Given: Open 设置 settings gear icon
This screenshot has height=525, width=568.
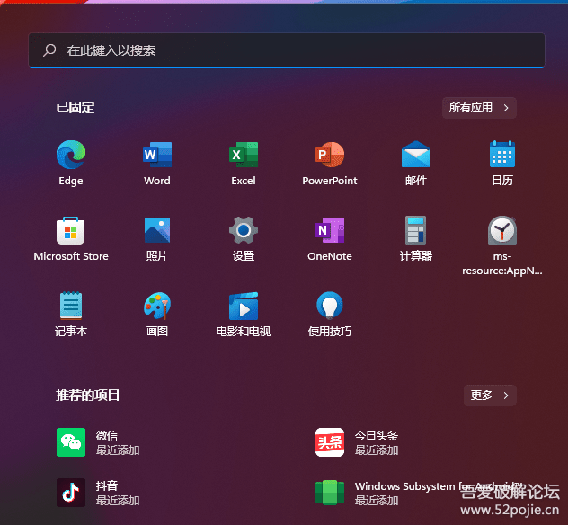Looking at the screenshot, I should click(244, 231).
